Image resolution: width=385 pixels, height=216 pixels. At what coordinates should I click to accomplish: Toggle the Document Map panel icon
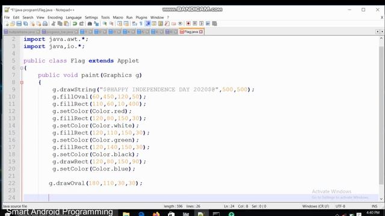click(161, 24)
